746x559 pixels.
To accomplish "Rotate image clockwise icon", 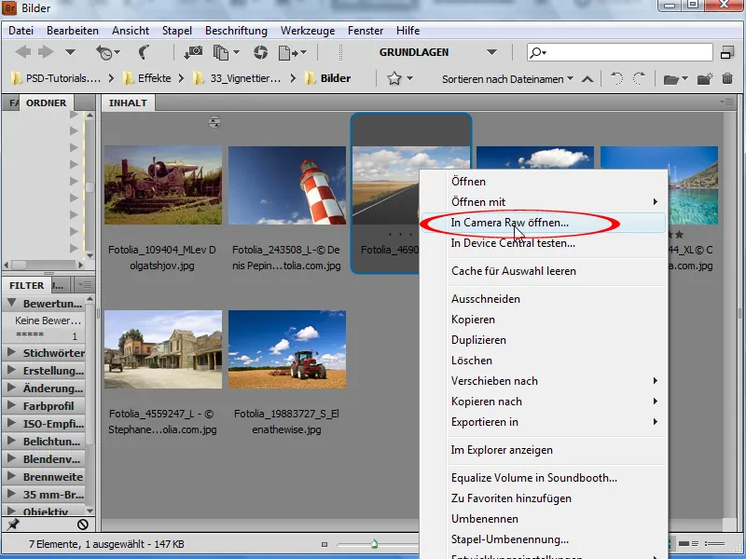I will point(639,78).
